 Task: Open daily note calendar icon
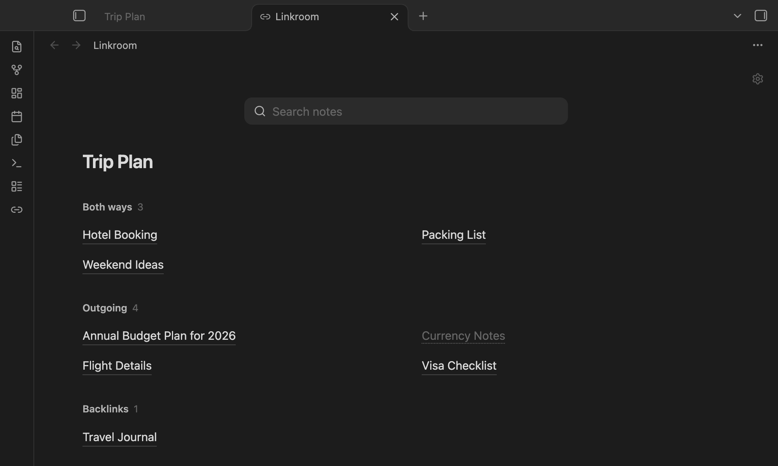[x=17, y=116]
